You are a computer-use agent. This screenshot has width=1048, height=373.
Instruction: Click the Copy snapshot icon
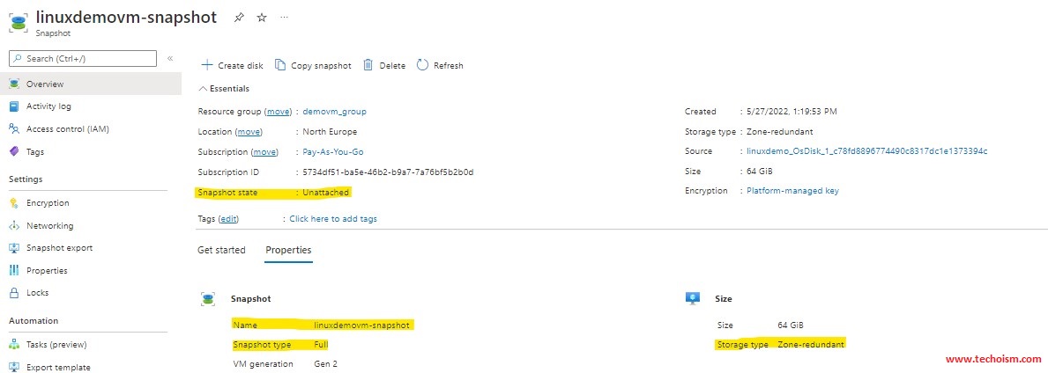280,65
